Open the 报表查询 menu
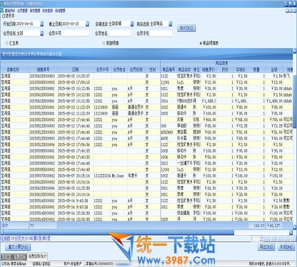The width and height of the screenshot is (297, 267). tap(48, 11)
